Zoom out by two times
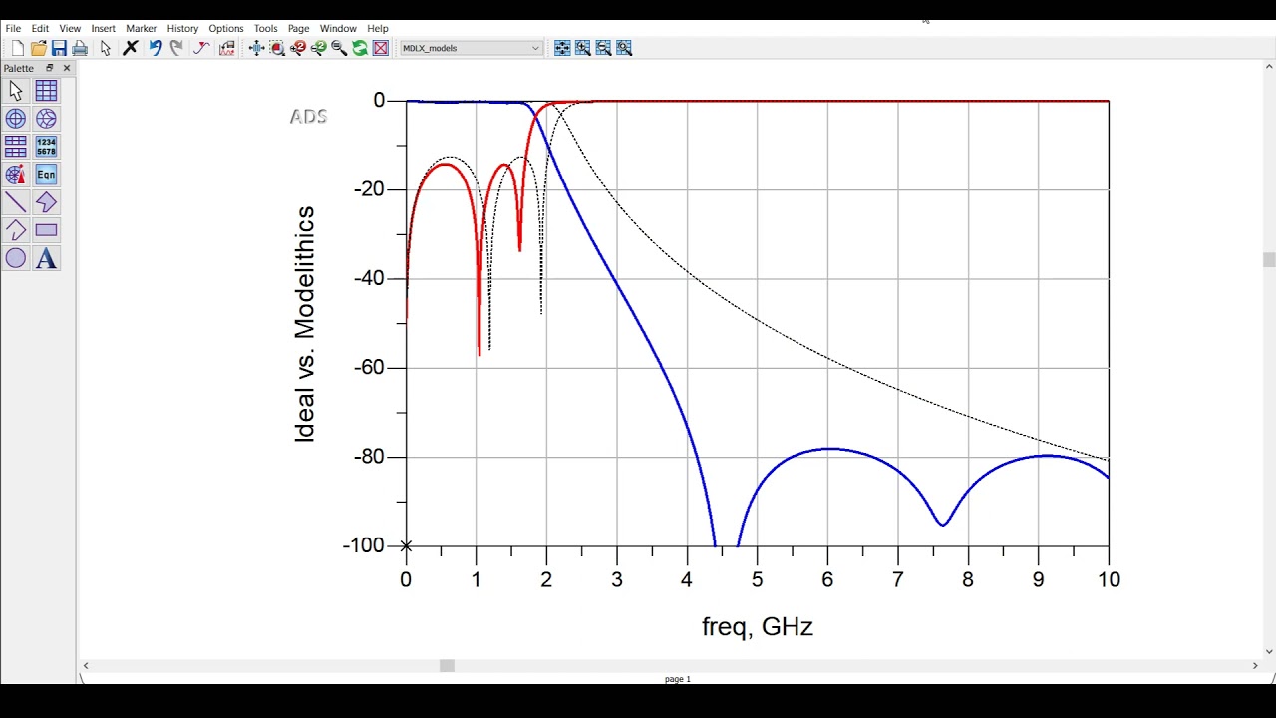1276x718 pixels. [318, 48]
